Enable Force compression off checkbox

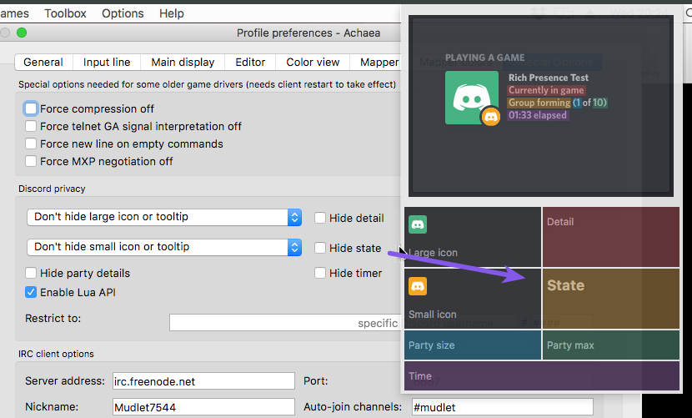pyautogui.click(x=31, y=108)
